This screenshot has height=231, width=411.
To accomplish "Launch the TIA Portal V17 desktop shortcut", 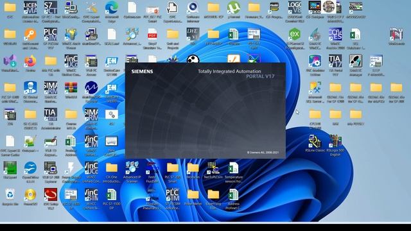I will pyautogui.click(x=335, y=62).
